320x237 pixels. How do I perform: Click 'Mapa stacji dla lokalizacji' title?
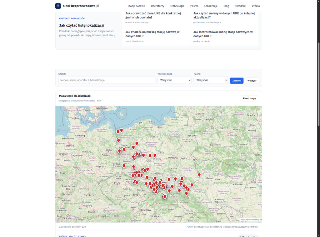[x=75, y=96]
